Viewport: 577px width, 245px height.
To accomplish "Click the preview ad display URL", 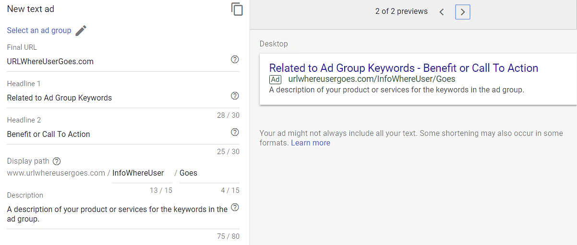I will (x=372, y=79).
